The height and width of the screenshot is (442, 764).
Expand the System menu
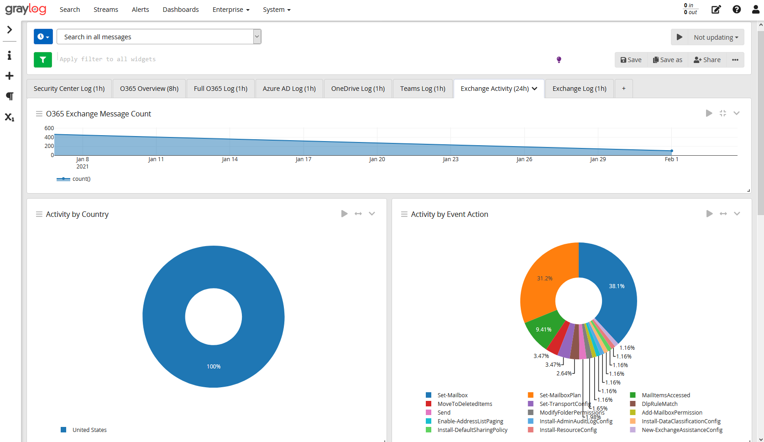coord(277,10)
